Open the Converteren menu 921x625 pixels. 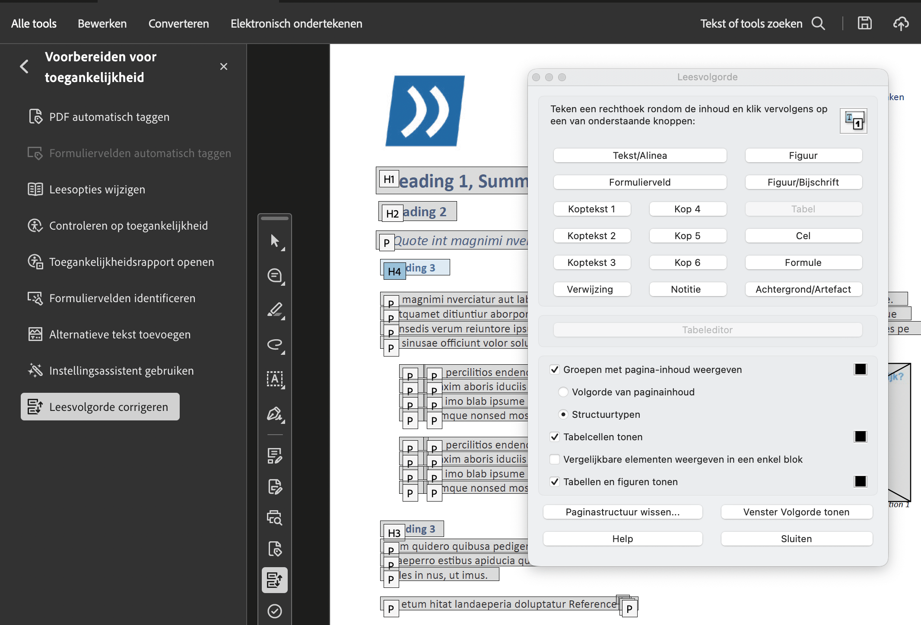[x=178, y=23]
